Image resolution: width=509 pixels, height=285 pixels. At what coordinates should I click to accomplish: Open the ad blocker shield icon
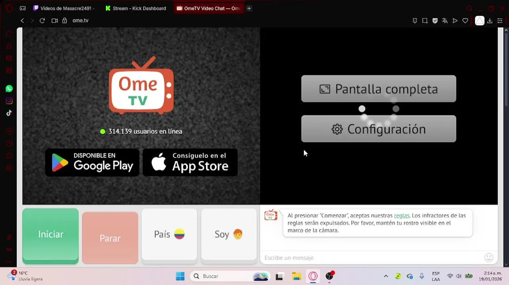coord(435,21)
